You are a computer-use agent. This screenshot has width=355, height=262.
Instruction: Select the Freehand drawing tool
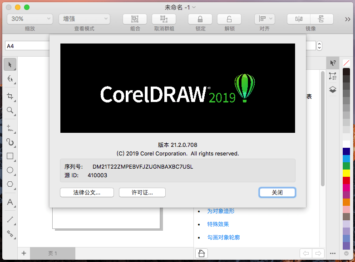coord(10,128)
